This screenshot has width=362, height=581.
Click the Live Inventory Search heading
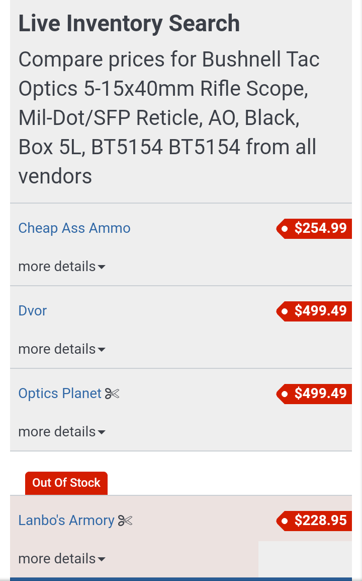(129, 23)
